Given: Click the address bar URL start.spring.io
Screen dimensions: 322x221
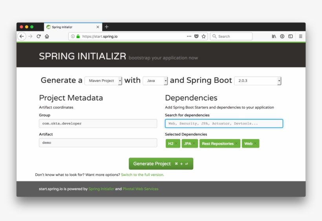Looking at the screenshot, I should (x=100, y=37).
